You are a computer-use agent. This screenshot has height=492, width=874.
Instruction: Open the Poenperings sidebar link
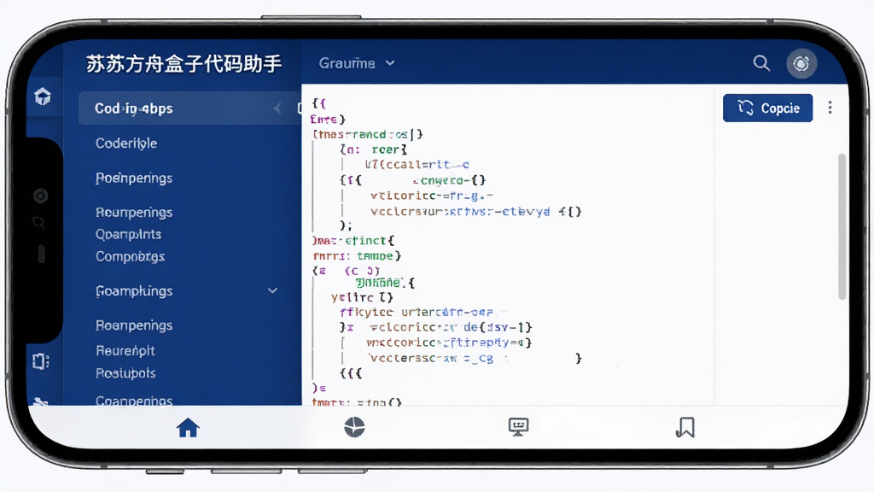(134, 178)
